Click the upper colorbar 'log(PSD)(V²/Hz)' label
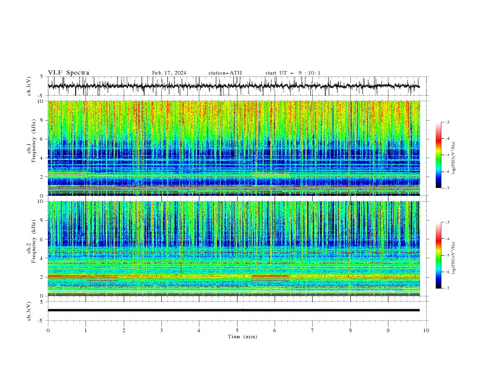Image resolution: width=480 pixels, height=371 pixels. [x=454, y=158]
